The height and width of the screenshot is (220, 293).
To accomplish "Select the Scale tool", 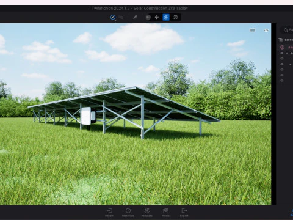I will tap(175, 17).
